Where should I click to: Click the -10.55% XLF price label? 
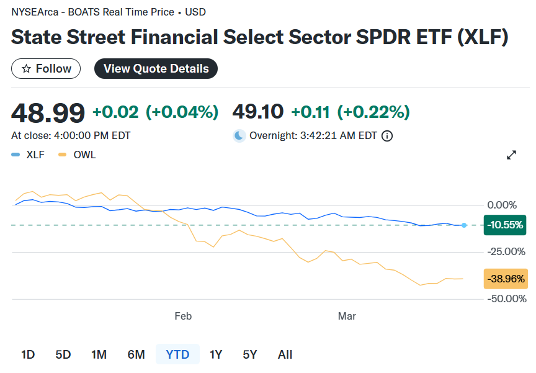505,225
